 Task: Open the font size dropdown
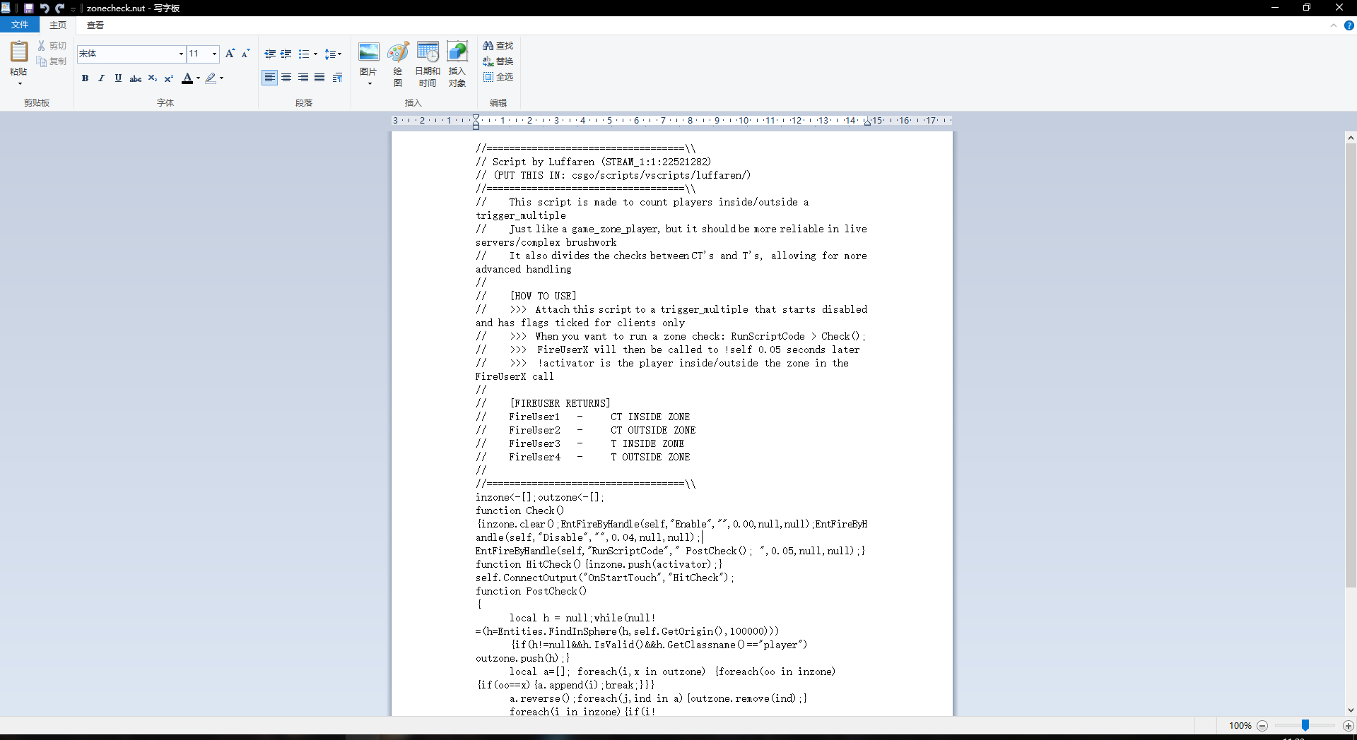[x=214, y=54]
